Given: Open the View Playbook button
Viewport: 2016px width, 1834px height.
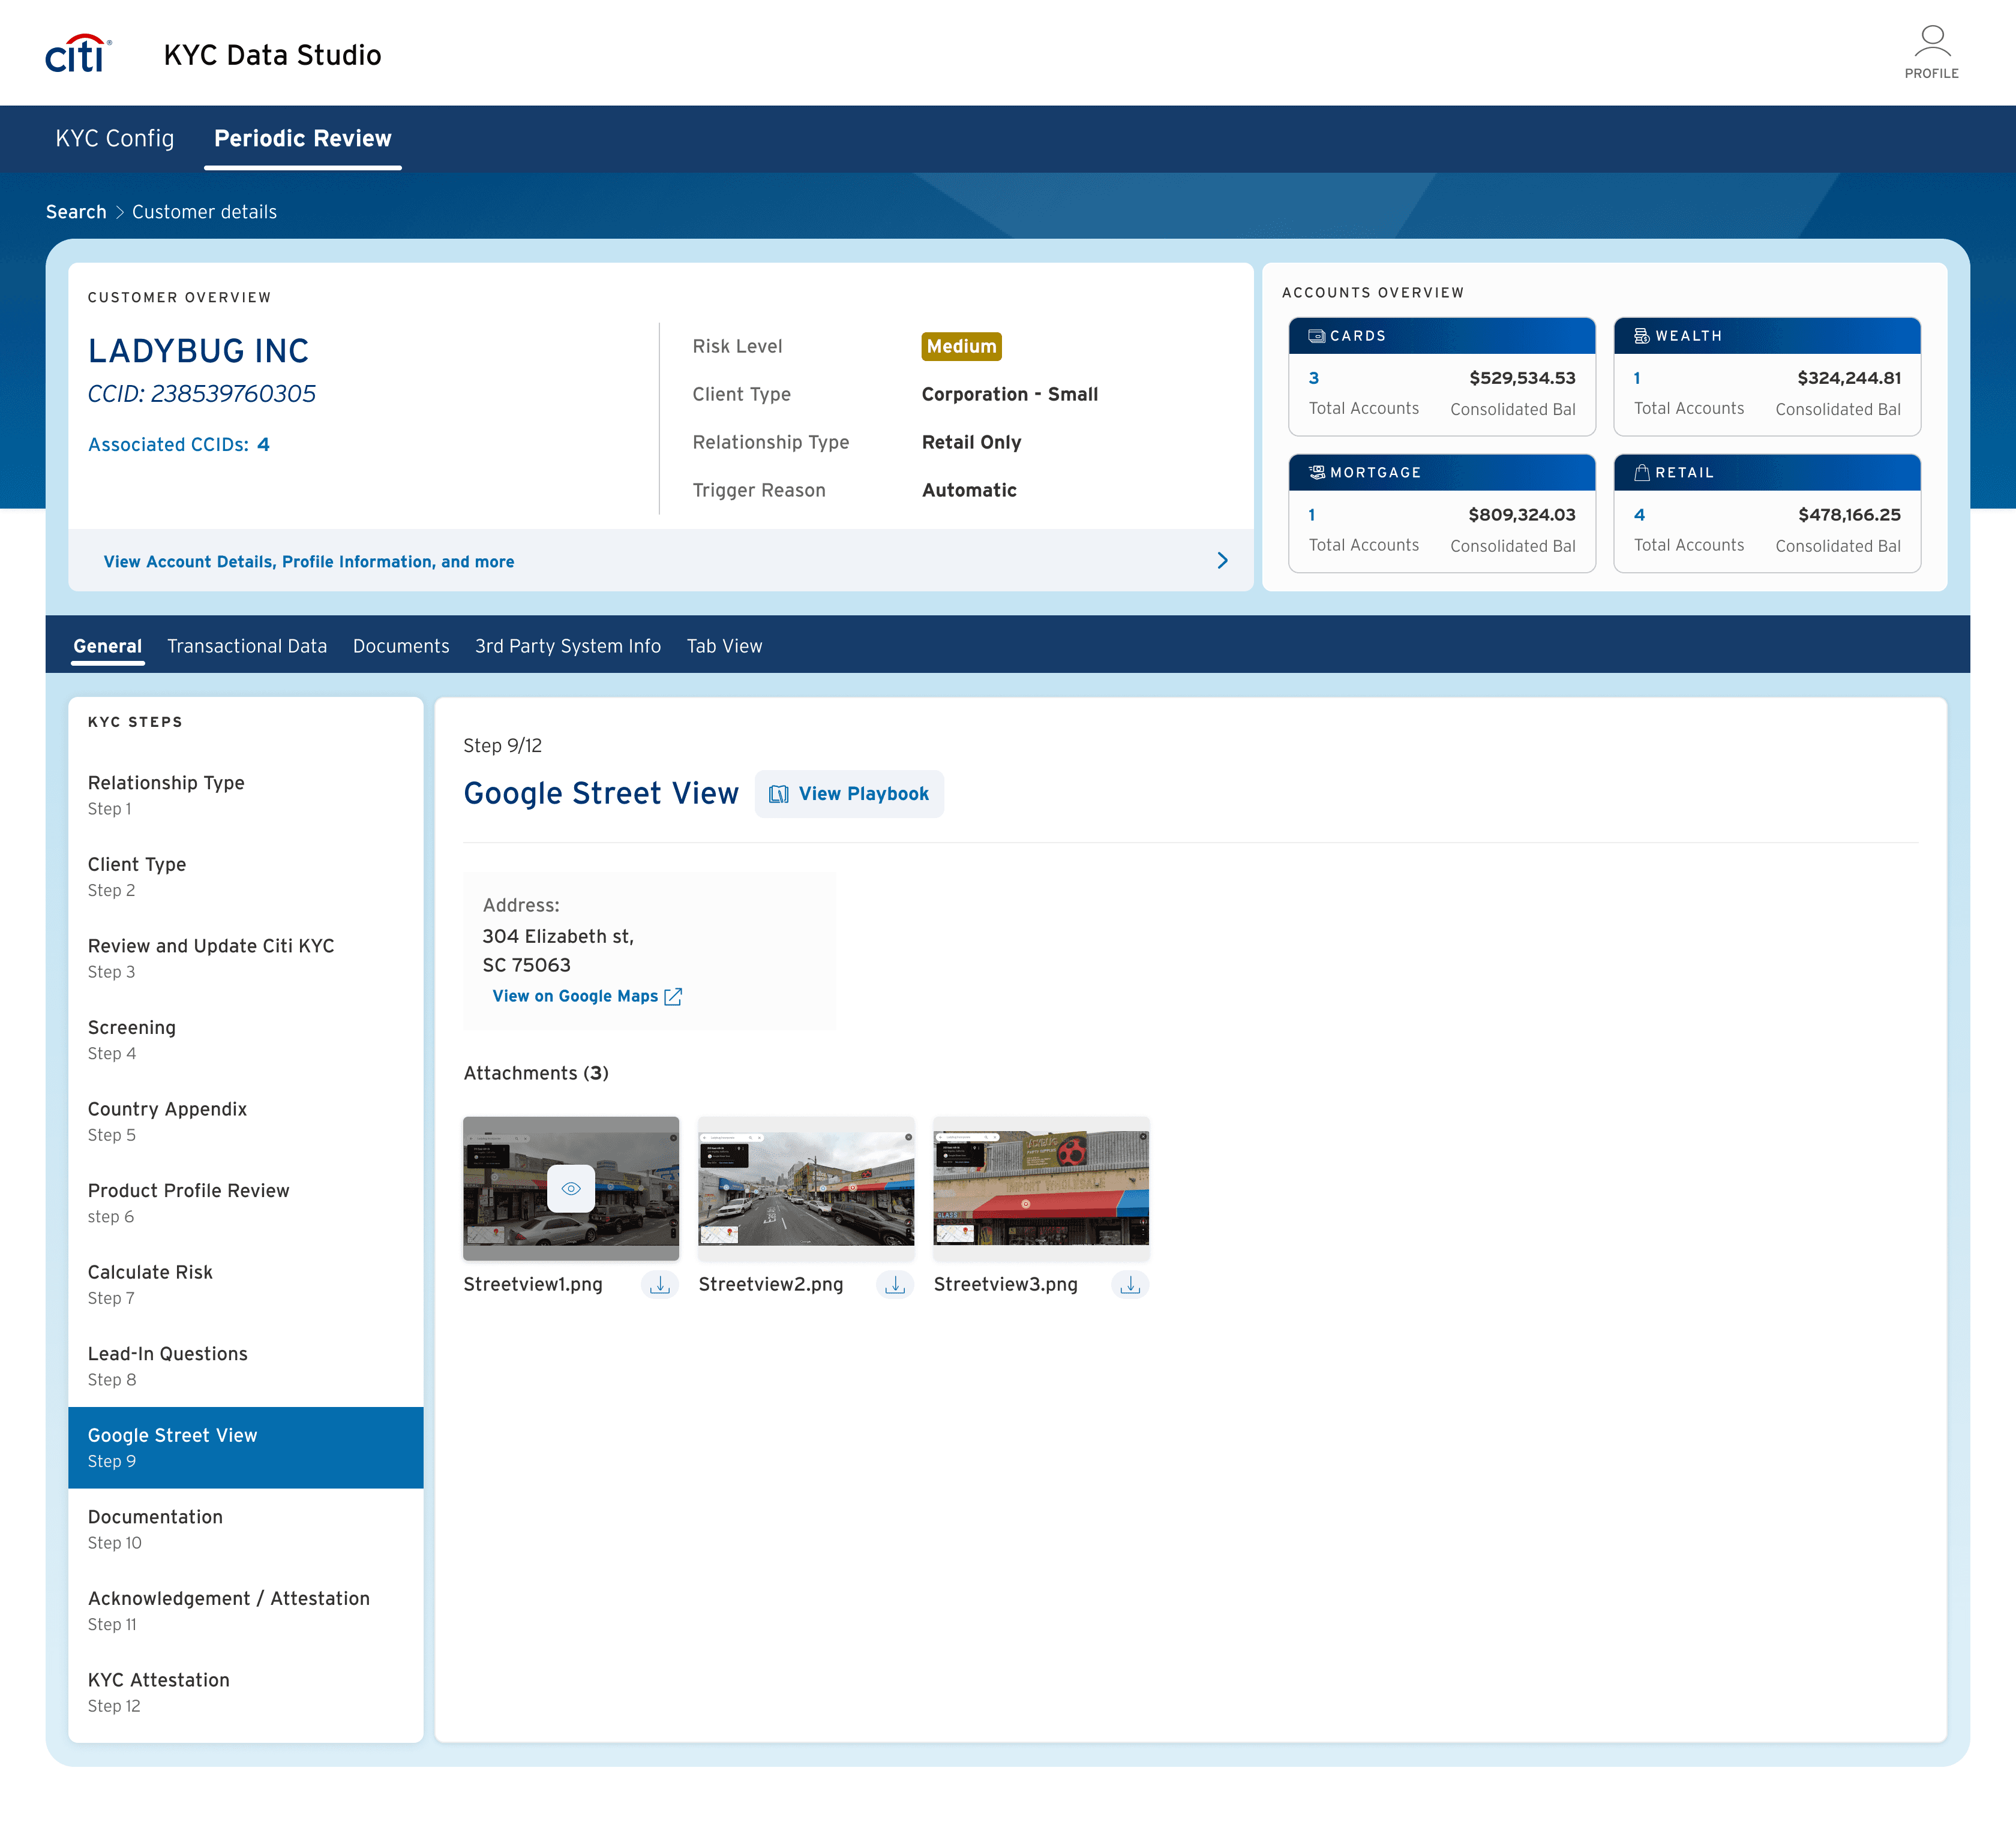Looking at the screenshot, I should [849, 793].
